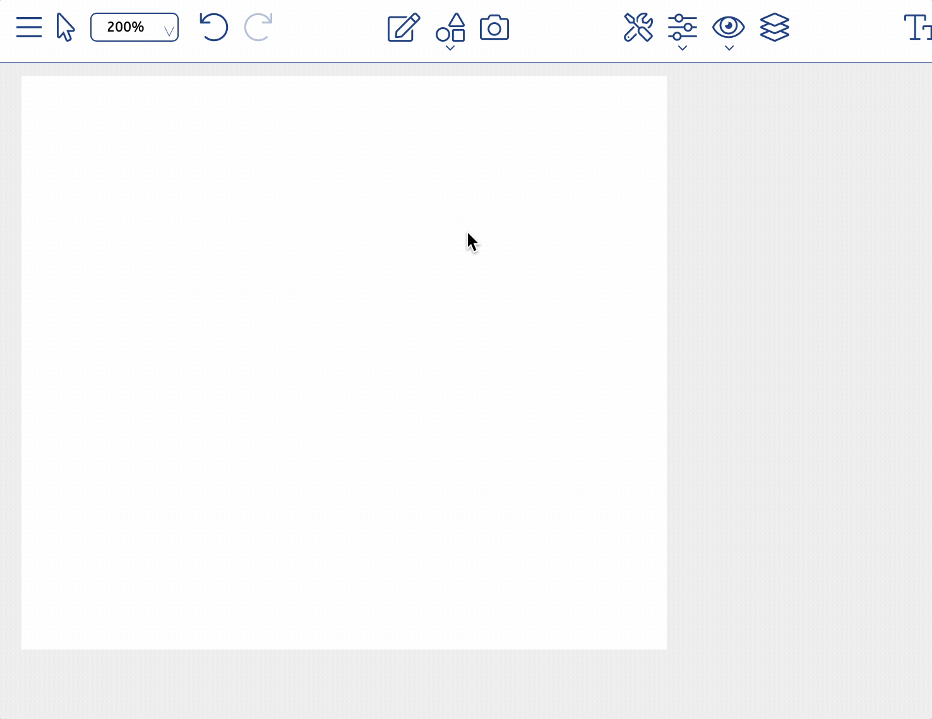Image resolution: width=932 pixels, height=719 pixels.
Task: Undo the last action
Action: pos(213,27)
